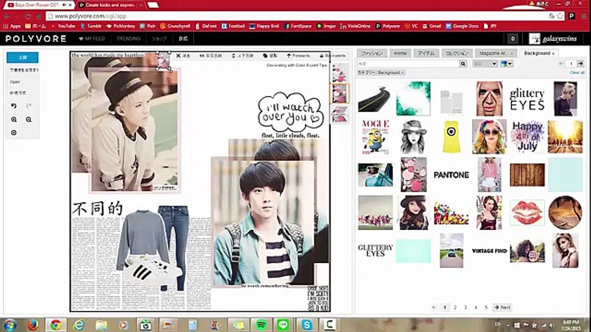Send the selected item Backwards
Image resolution: width=591 pixels, height=332 pixels.
tap(332, 56)
